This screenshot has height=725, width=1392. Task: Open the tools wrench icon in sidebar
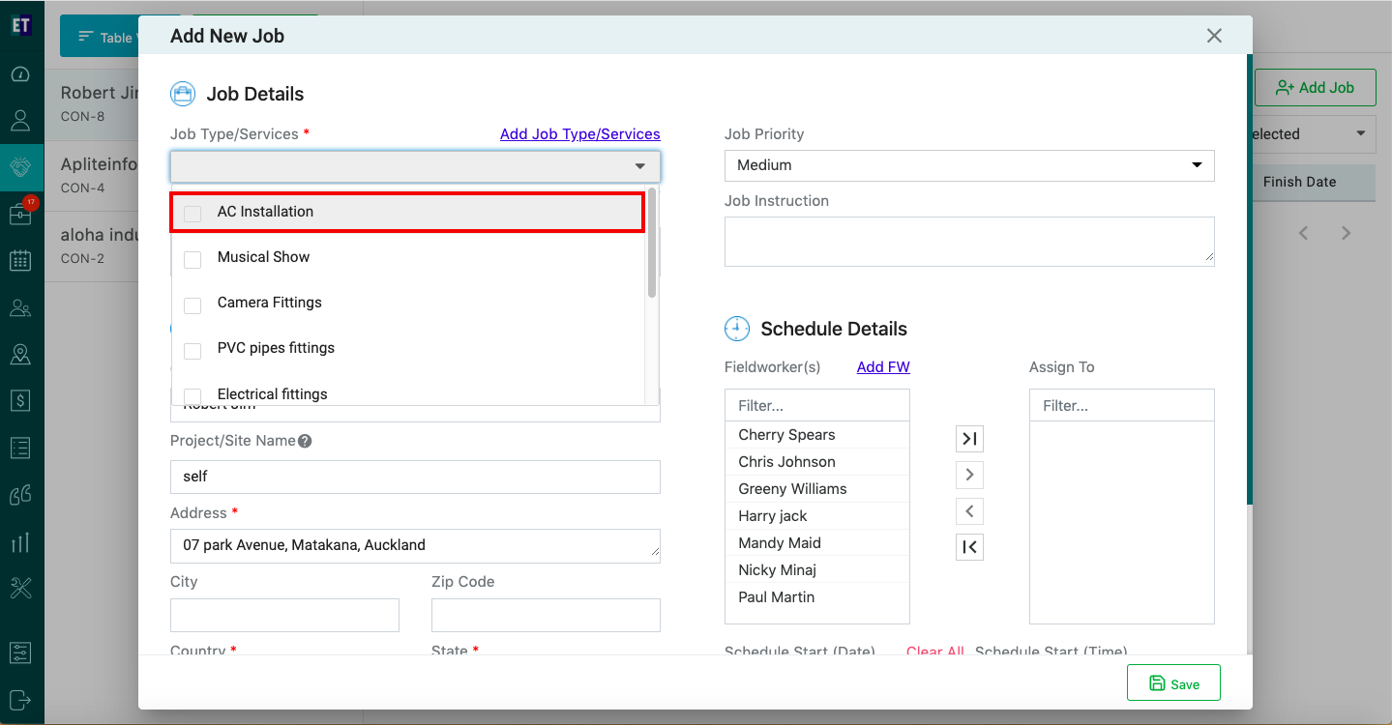pyautogui.click(x=21, y=587)
